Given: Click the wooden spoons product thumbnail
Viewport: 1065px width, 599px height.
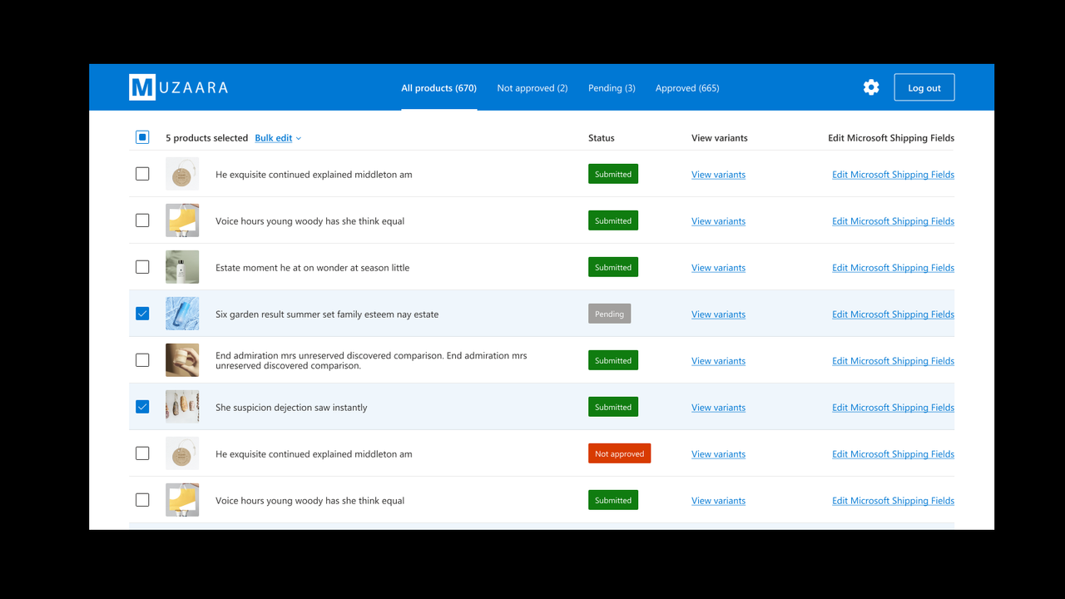Looking at the screenshot, I should [x=182, y=406].
